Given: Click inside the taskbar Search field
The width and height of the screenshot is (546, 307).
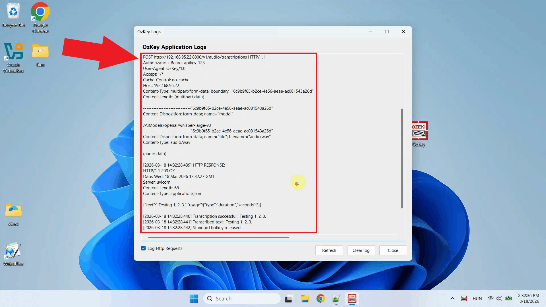Looking at the screenshot, I should [242, 298].
